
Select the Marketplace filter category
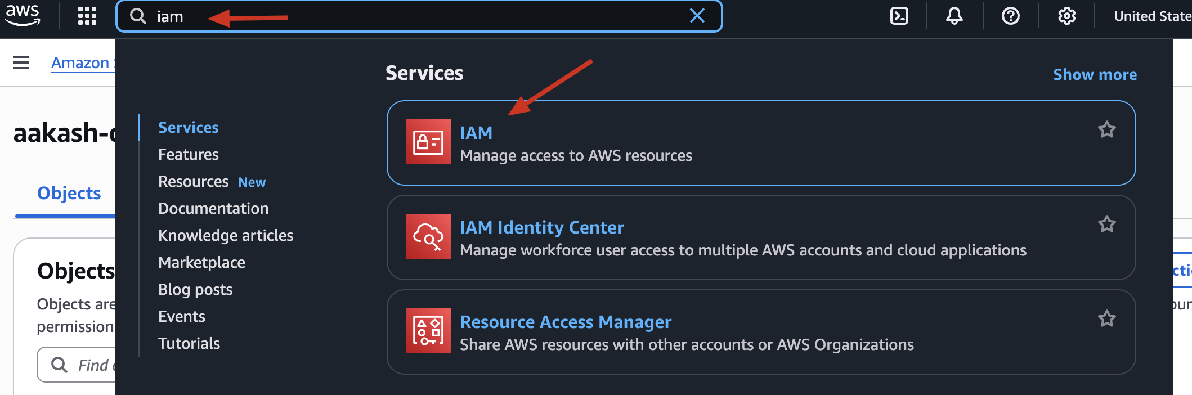pyautogui.click(x=201, y=263)
